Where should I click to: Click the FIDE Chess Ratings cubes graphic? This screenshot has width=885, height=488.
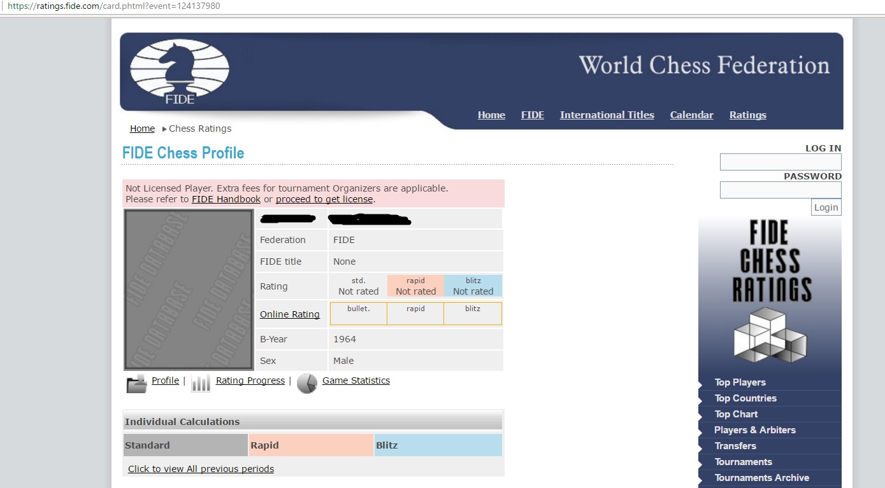point(770,335)
